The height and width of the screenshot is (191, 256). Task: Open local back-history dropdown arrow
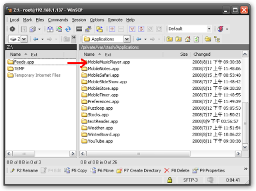pyautogui.click(x=42, y=39)
